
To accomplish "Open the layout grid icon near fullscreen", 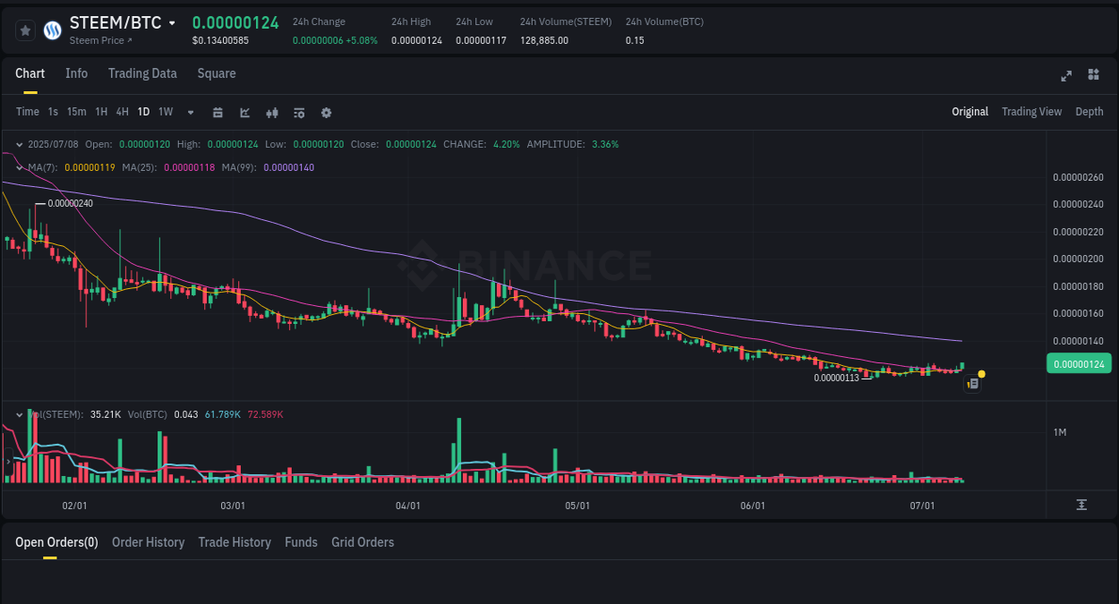I will [1093, 75].
